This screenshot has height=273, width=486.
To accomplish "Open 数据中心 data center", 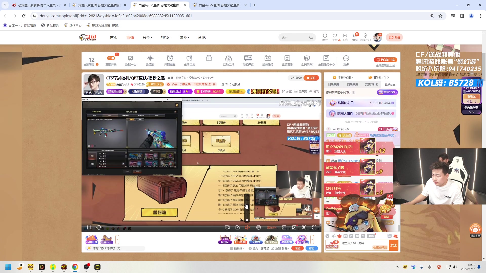I will pos(130,61).
